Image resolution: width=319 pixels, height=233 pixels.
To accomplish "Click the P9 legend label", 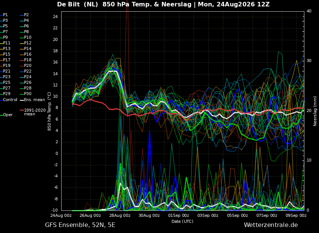I will (x=5, y=37).
